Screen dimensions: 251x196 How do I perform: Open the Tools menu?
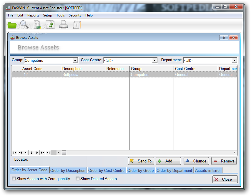pyautogui.click(x=60, y=15)
